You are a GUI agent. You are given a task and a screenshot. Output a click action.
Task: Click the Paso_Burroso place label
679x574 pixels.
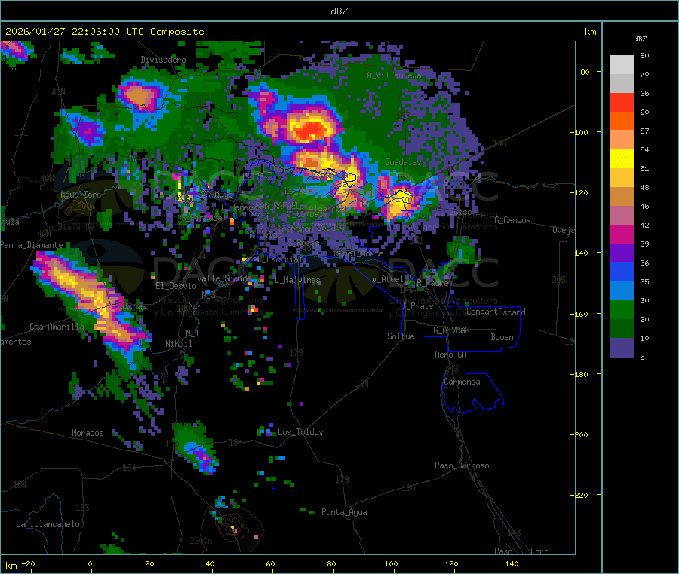(462, 465)
